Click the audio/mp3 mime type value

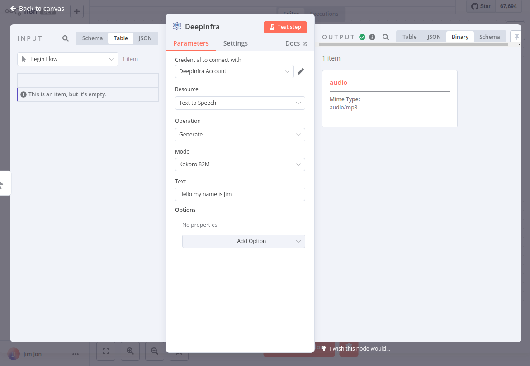coord(343,108)
